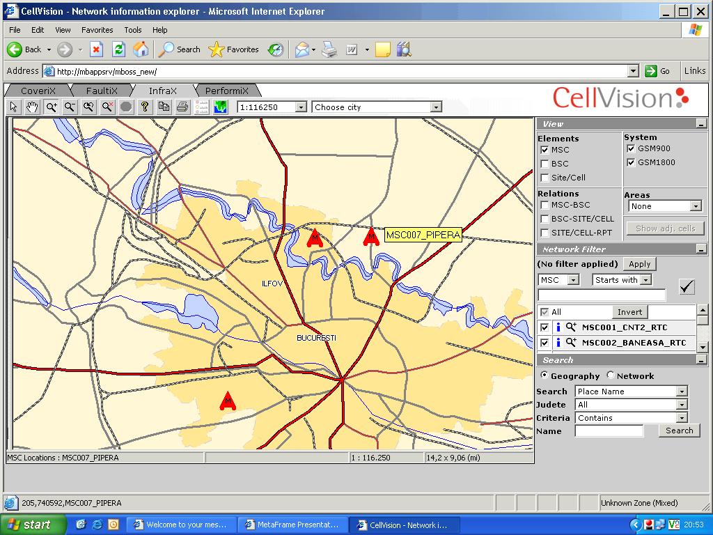Open the Tools menu
The width and height of the screenshot is (713, 535).
tap(133, 30)
